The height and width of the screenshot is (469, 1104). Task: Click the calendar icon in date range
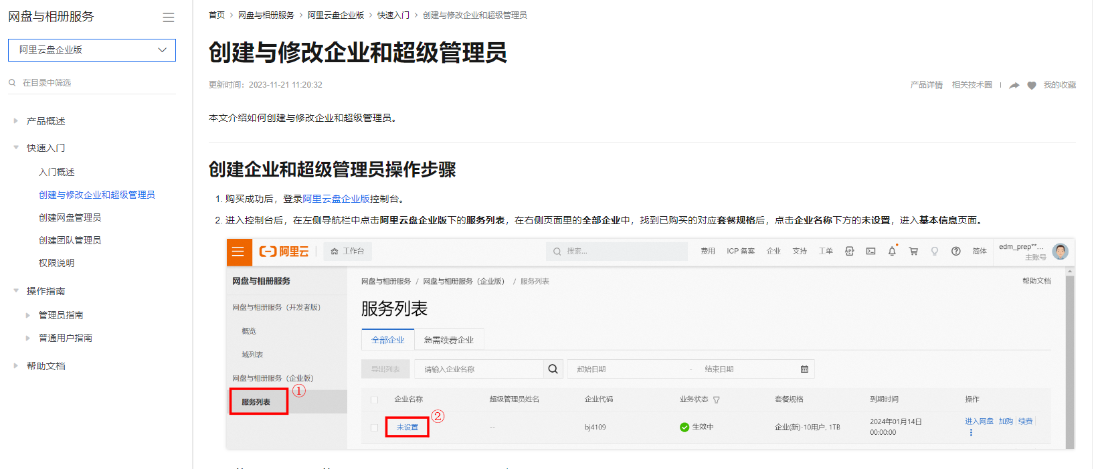(804, 369)
